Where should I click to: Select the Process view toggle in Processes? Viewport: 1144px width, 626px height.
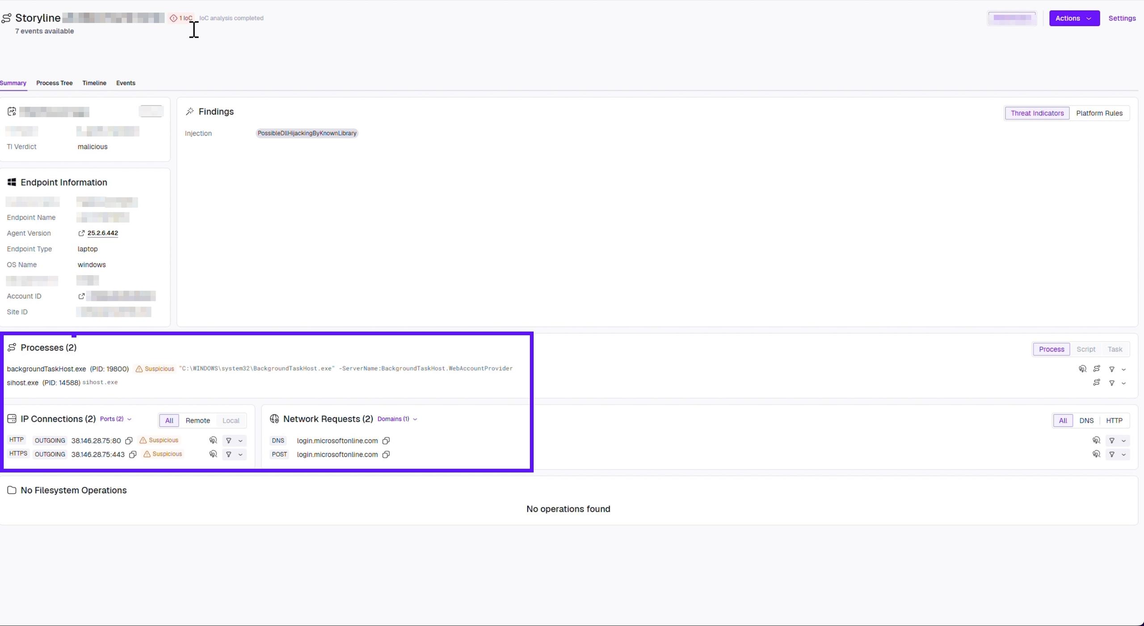tap(1051, 350)
